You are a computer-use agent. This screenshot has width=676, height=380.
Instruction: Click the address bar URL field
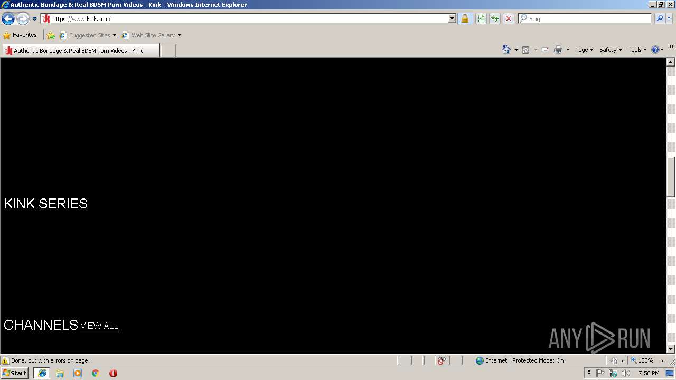(x=245, y=19)
